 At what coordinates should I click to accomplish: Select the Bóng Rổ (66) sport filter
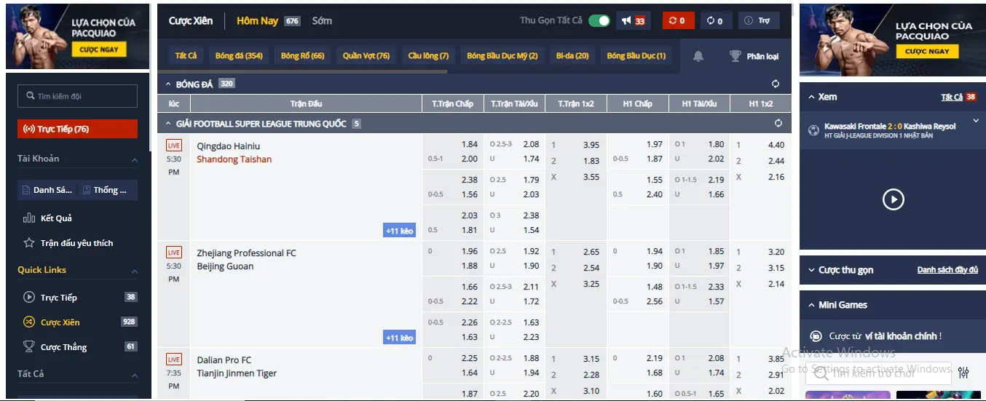(302, 56)
